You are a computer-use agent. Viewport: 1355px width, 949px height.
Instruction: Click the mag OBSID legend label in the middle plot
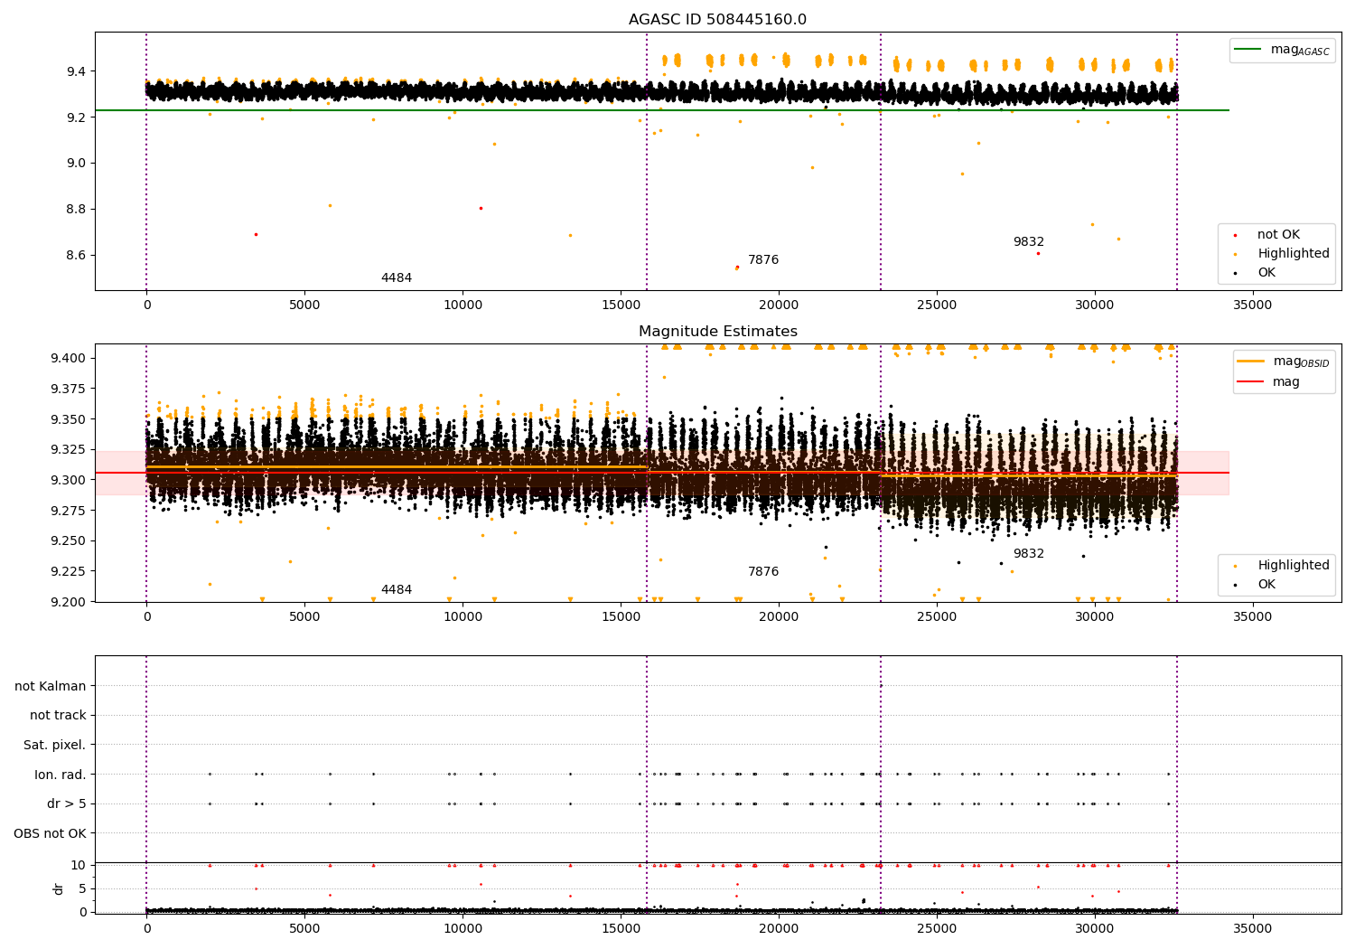[x=1301, y=362]
